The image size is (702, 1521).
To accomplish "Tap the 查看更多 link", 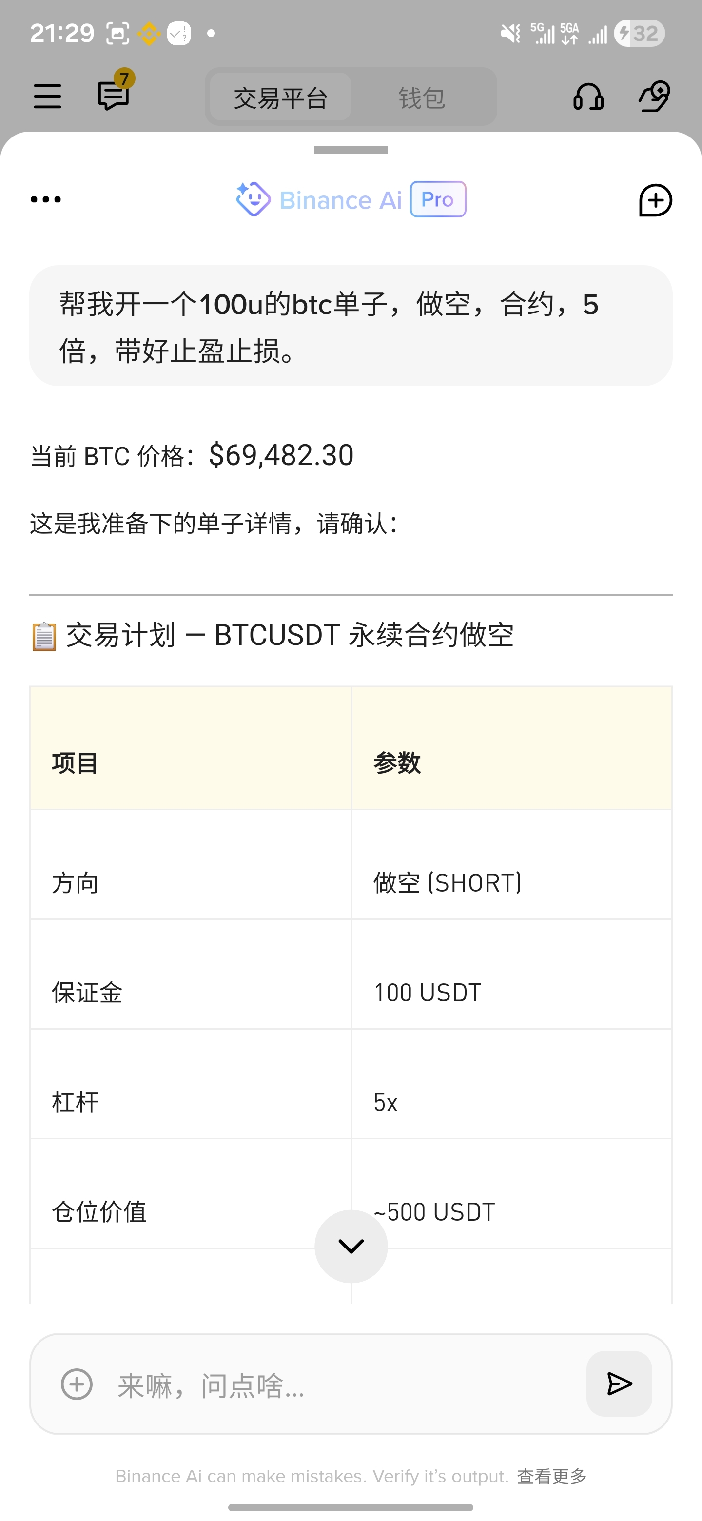I will click(551, 1476).
